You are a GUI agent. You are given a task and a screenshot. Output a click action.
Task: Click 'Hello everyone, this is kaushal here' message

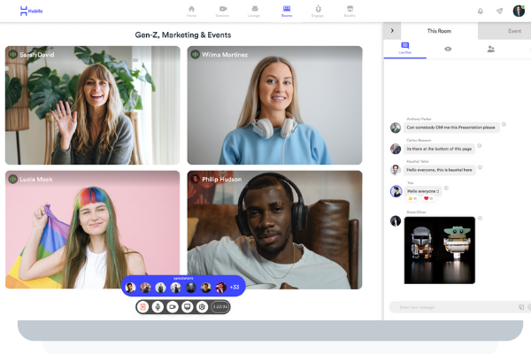439,170
